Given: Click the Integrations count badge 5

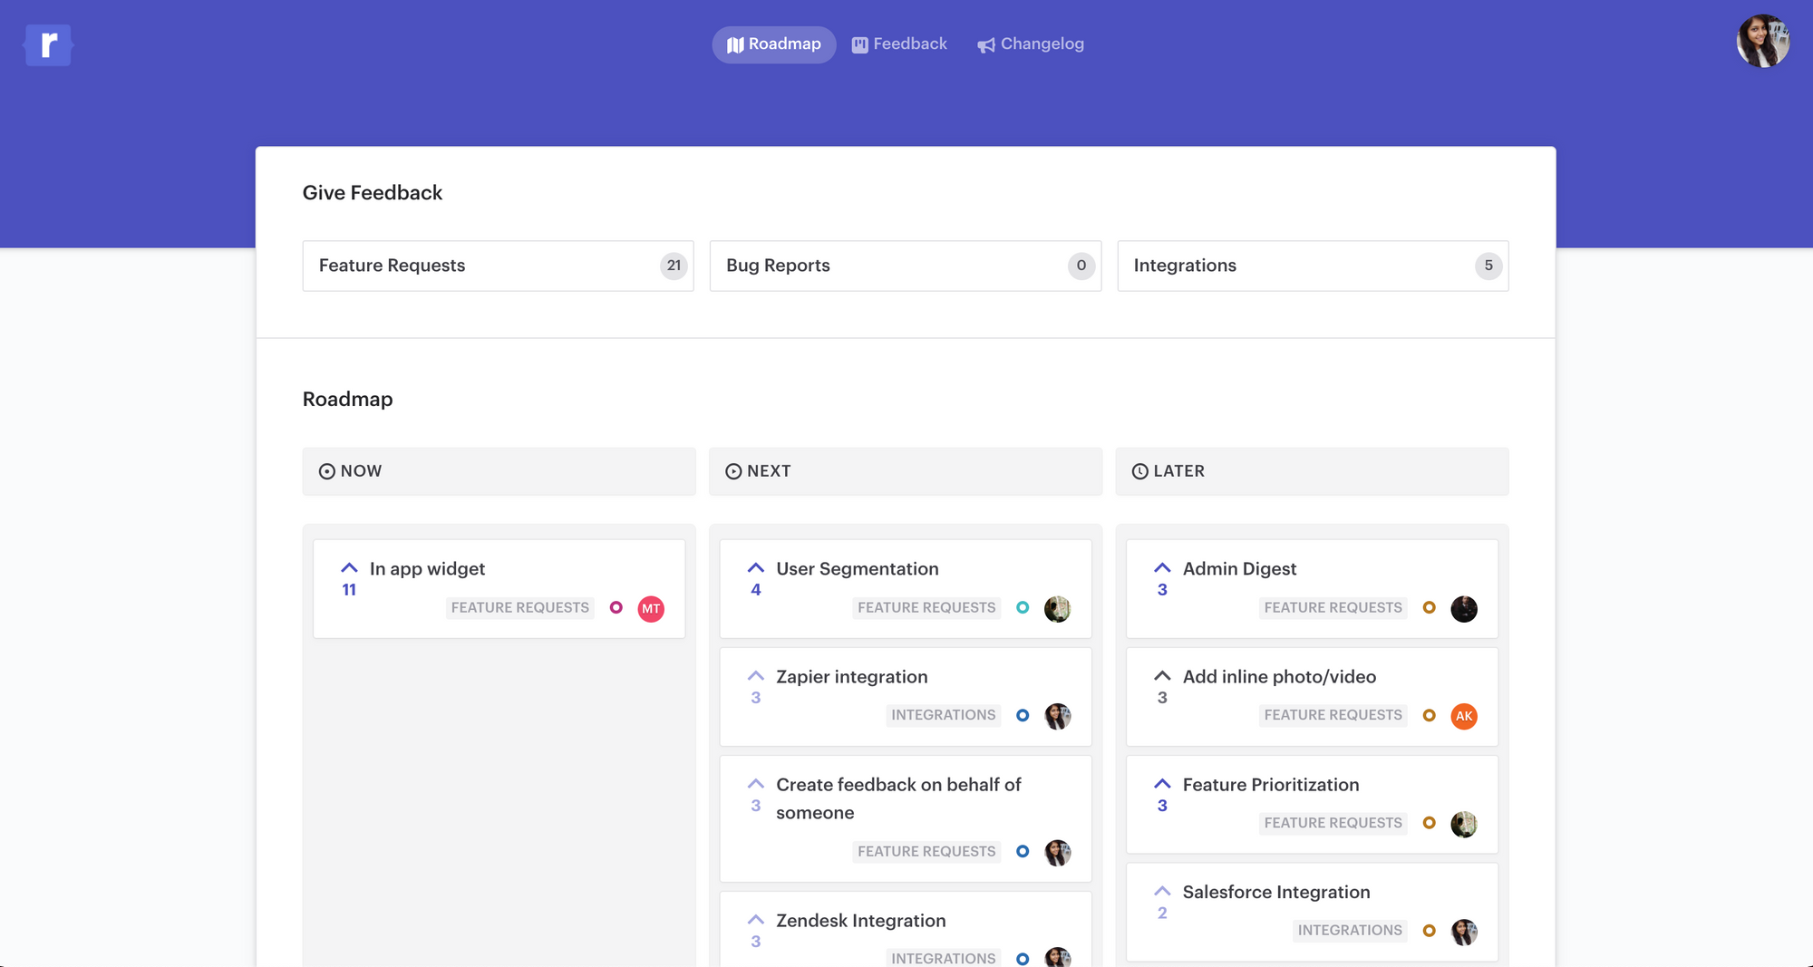Looking at the screenshot, I should 1488,266.
